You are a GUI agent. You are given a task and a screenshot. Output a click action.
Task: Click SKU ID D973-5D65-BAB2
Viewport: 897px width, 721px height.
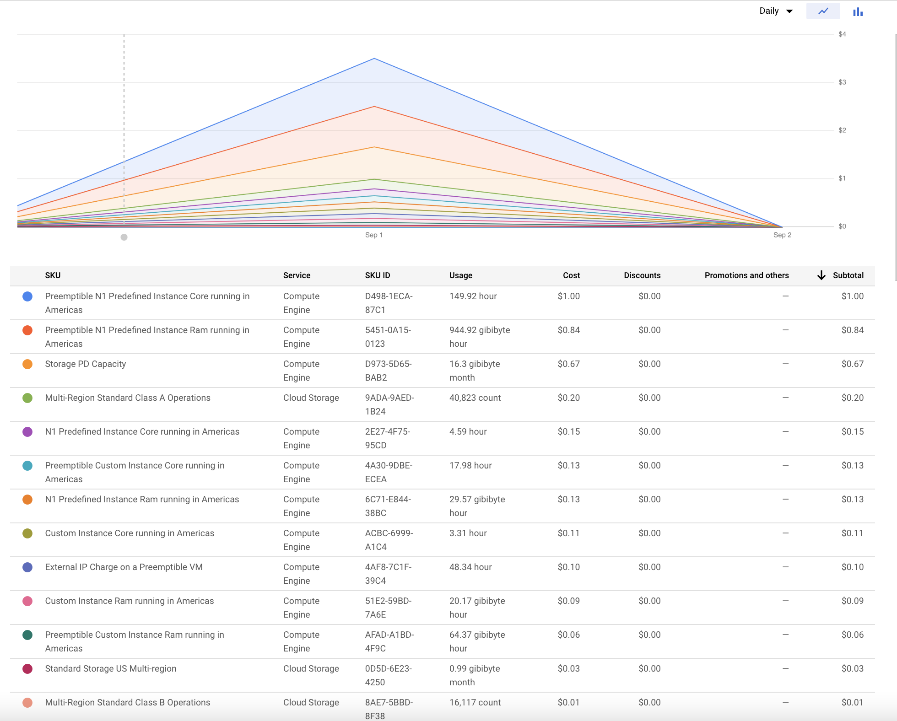[x=389, y=371]
